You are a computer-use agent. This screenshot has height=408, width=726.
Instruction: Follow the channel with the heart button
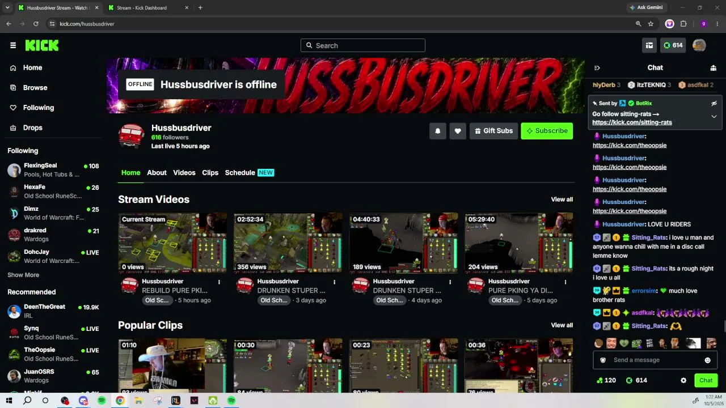point(458,131)
